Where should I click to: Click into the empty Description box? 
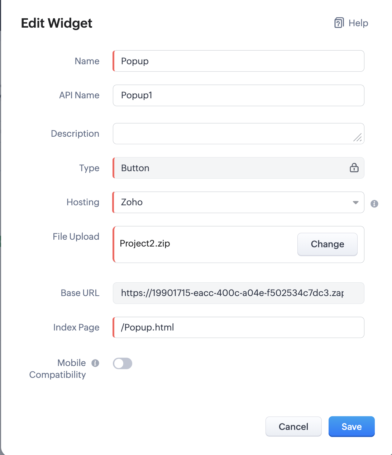[x=233, y=133]
